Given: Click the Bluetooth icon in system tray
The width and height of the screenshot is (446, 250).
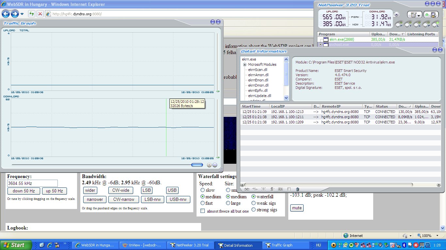Looking at the screenshot, I should point(404,245).
